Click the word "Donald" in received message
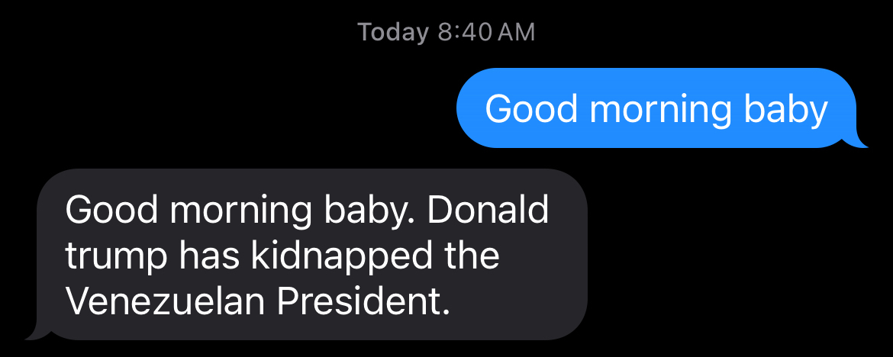893x357 pixels. click(x=487, y=210)
